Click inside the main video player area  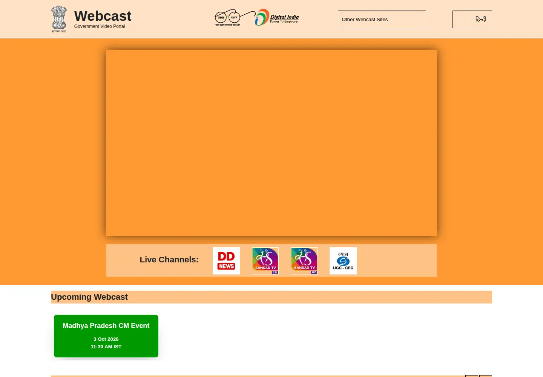coord(271,143)
